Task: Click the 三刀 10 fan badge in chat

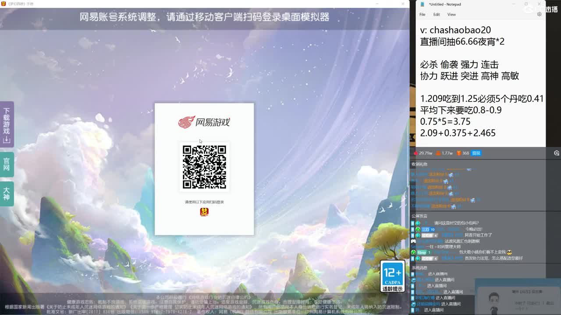Action: pos(428,229)
